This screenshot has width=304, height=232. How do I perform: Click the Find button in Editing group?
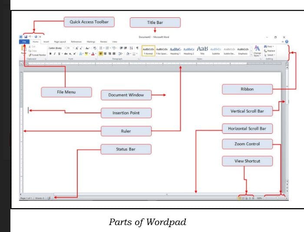(269, 46)
